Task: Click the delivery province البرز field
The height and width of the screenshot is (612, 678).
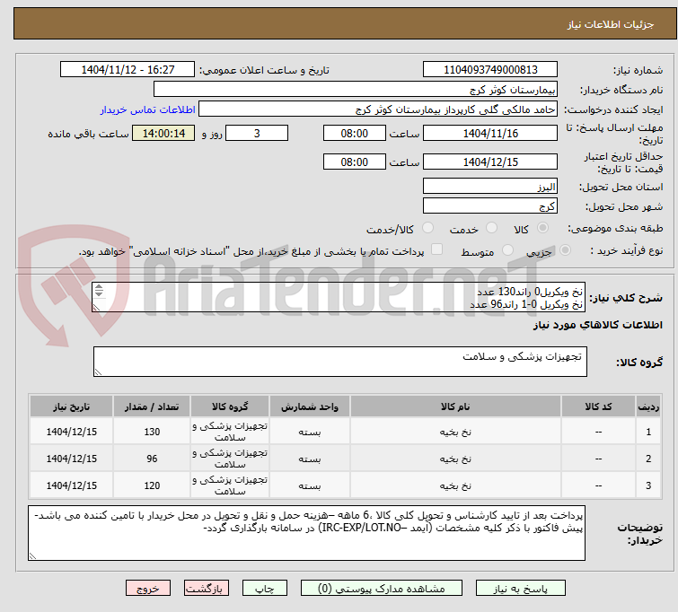Action: (x=490, y=187)
